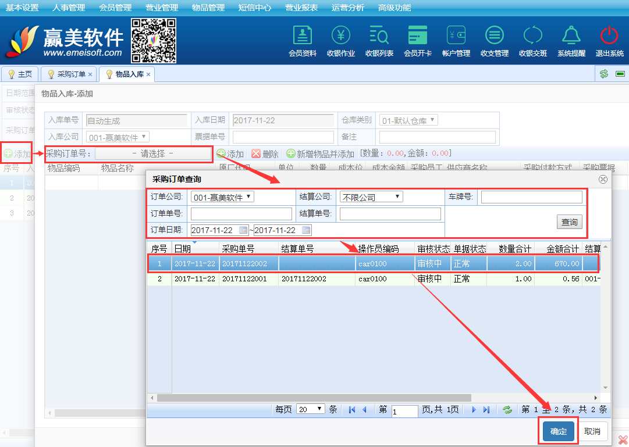Expand the 订单公司 dropdown
Viewport: 629px width, 447px height.
click(222, 197)
